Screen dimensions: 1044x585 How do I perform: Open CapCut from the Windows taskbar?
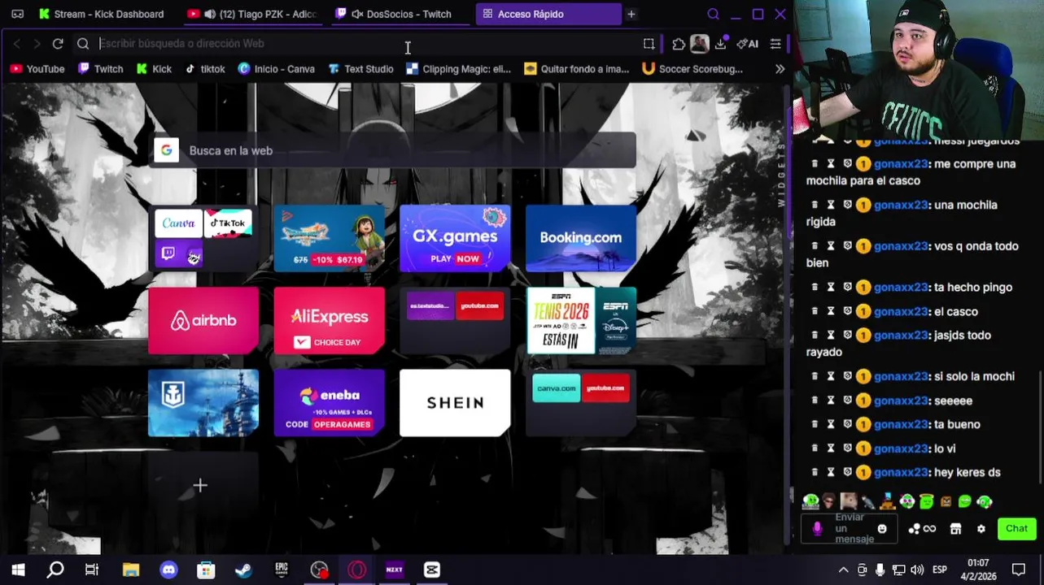coord(432,570)
